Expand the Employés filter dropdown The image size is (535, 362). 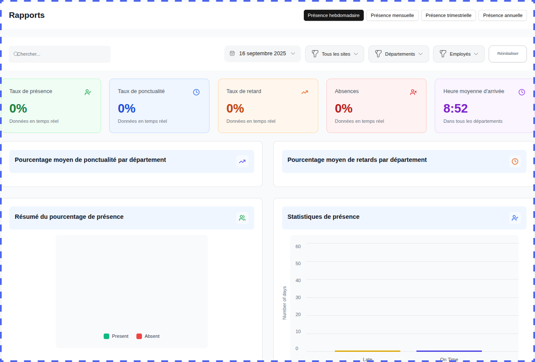click(x=459, y=54)
